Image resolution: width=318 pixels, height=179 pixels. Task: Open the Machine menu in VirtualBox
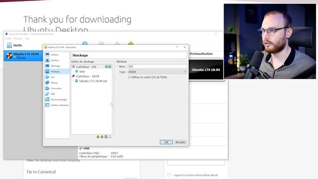coord(18,39)
